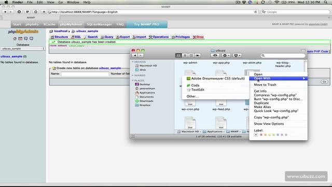Click the new table Name field
Viewport: 332px width, 187px height.
point(85,74)
